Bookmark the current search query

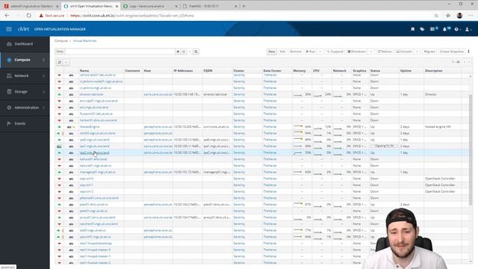(184, 52)
